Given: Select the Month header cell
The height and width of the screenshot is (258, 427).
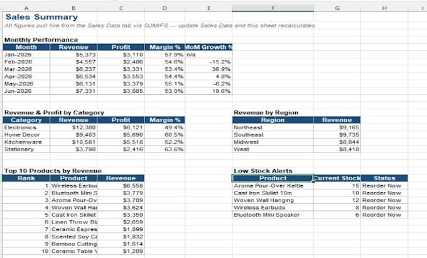Looking at the screenshot, I should coord(26,47).
